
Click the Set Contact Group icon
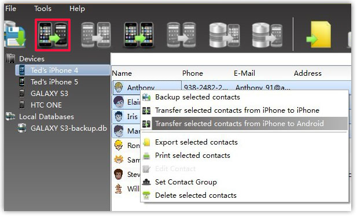tap(146, 182)
